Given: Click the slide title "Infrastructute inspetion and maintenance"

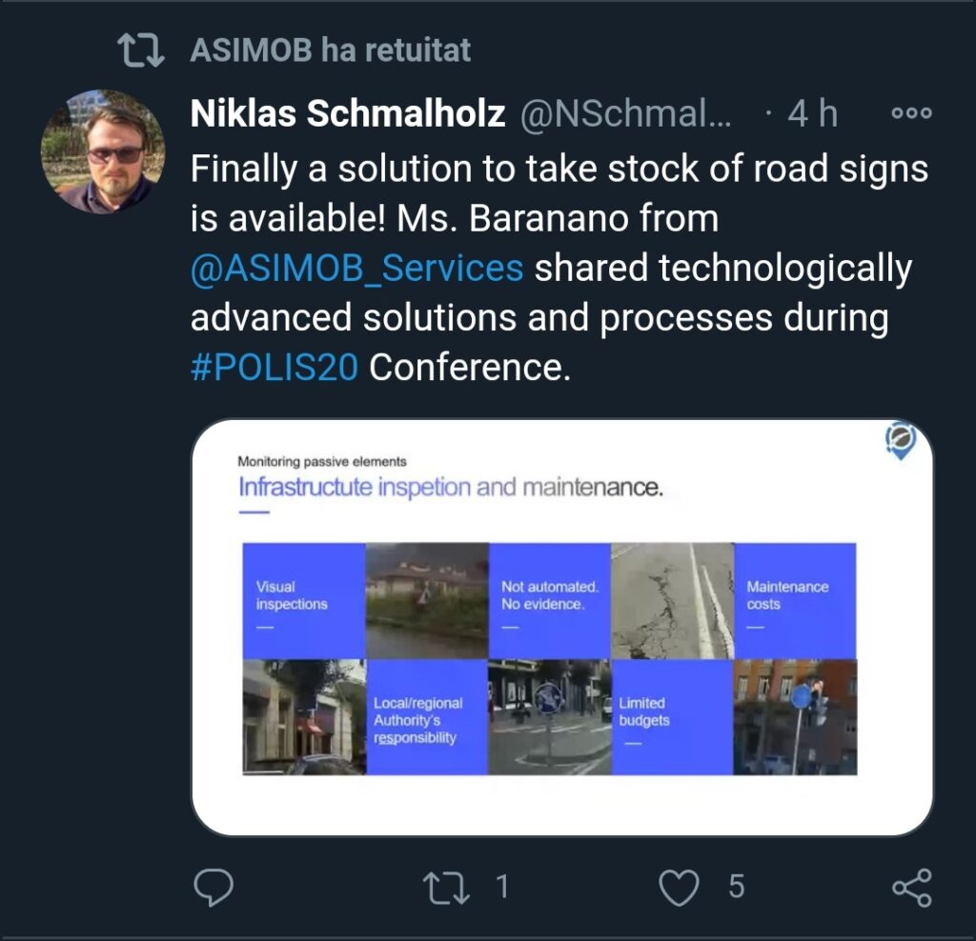Looking at the screenshot, I should click(x=450, y=488).
